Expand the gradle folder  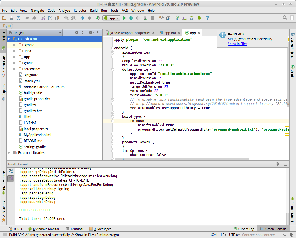click(x=14, y=63)
